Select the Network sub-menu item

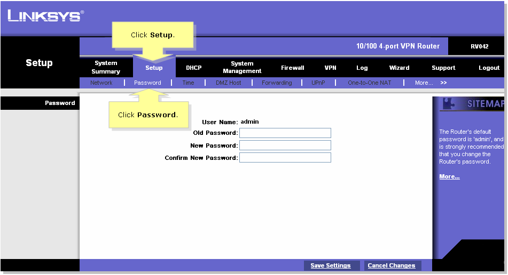101,83
